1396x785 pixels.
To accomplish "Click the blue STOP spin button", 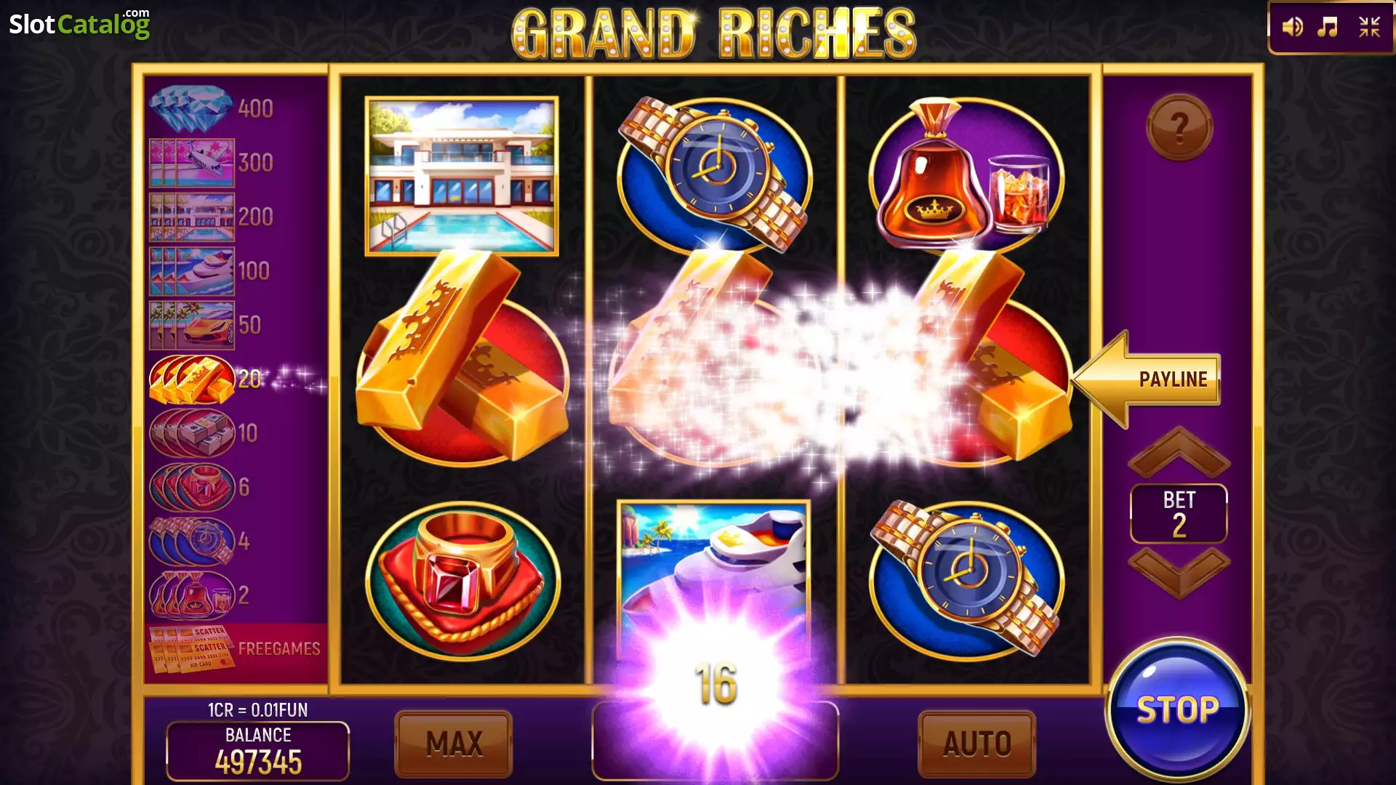I will coord(1178,710).
